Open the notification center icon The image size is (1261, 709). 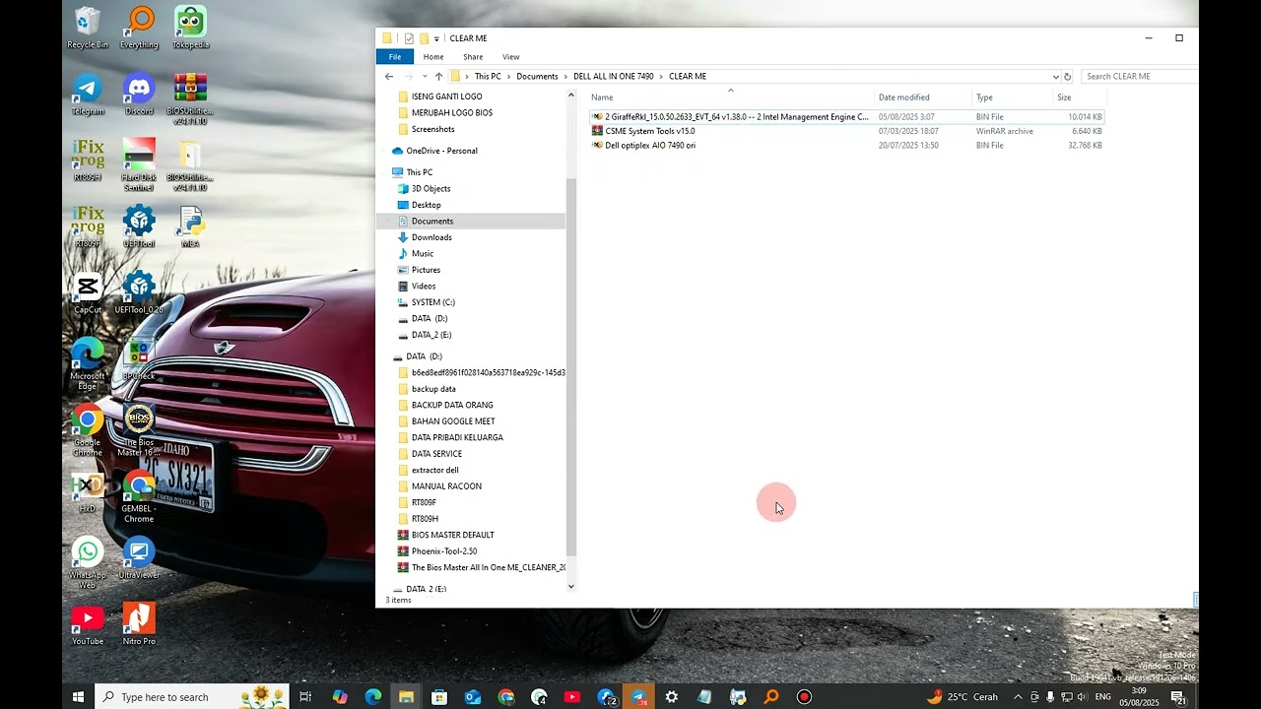(x=1178, y=697)
